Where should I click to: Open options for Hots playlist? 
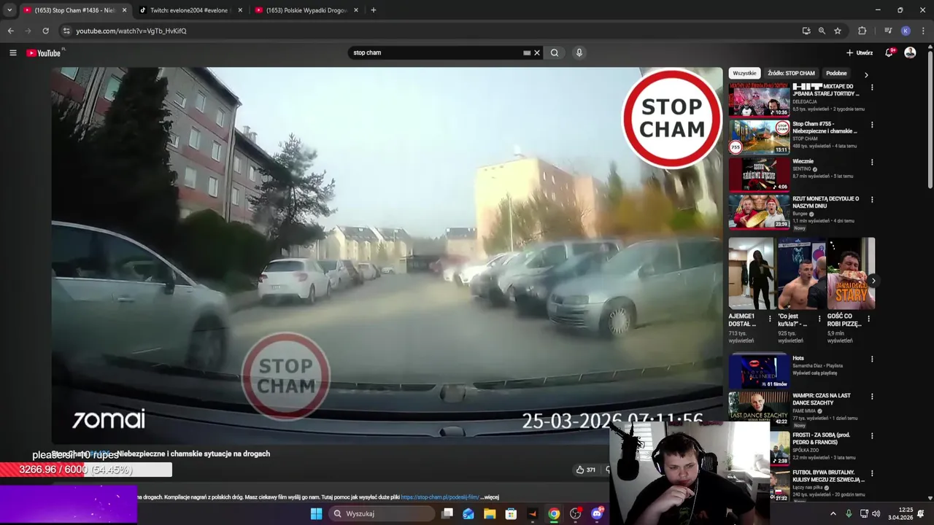tap(871, 359)
